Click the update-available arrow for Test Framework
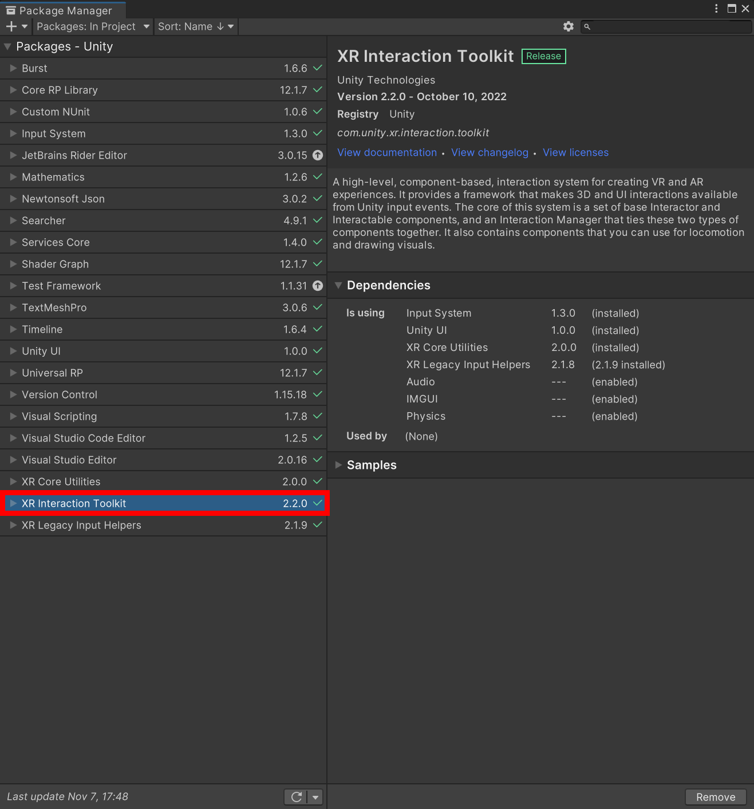This screenshot has width=754, height=809. [x=318, y=286]
